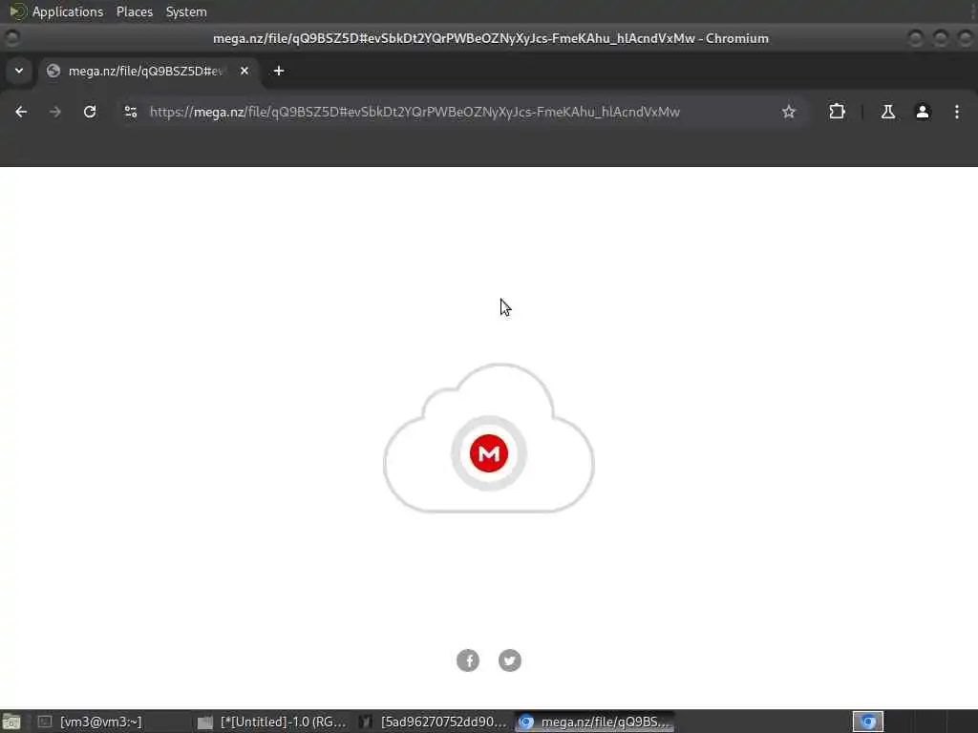This screenshot has width=978, height=733.
Task: Open the Chrome Labs flask icon
Action: click(x=887, y=112)
